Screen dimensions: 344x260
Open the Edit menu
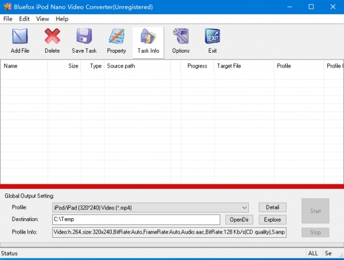coord(24,19)
